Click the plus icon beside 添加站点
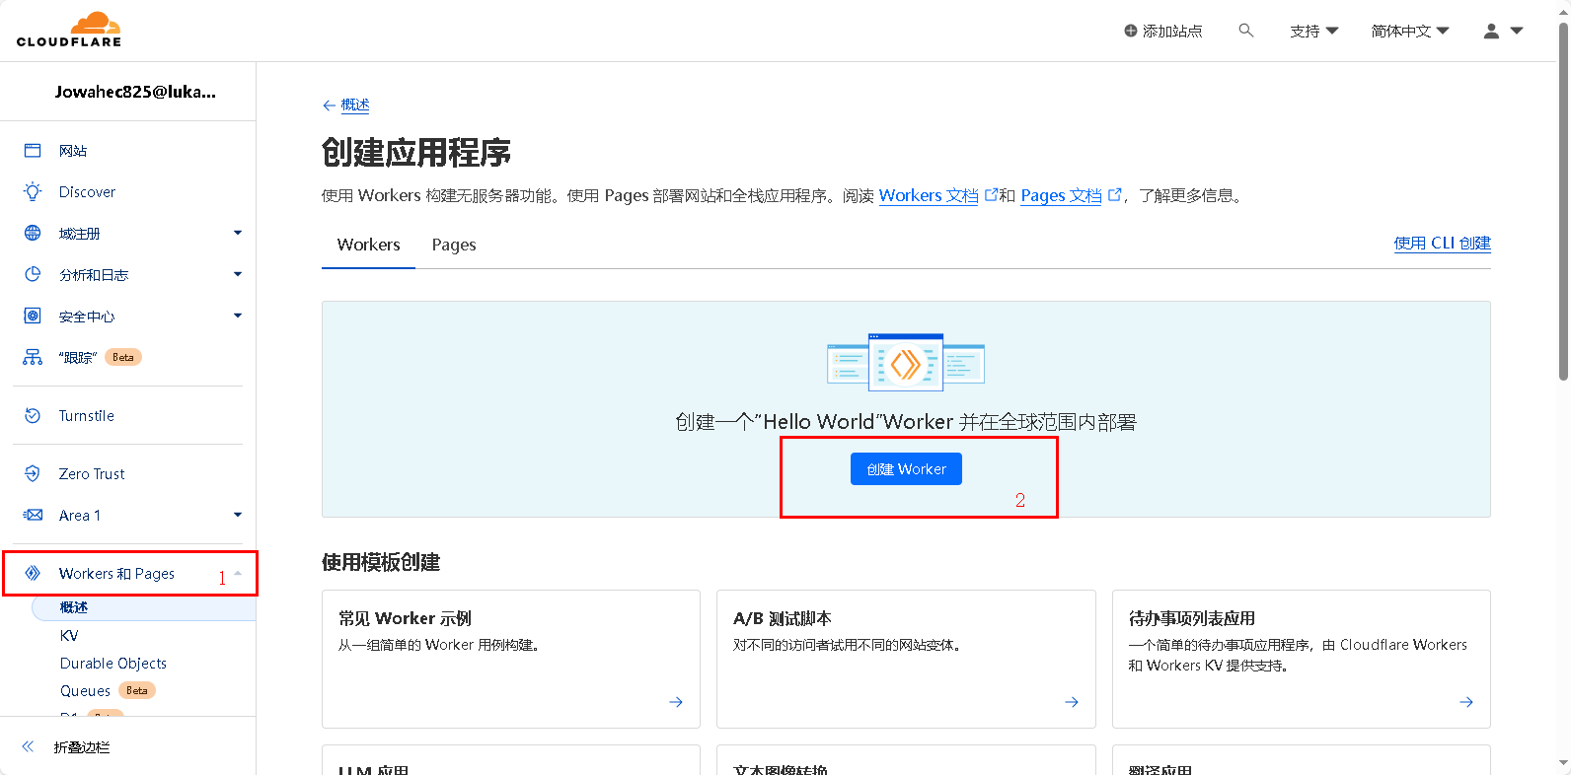1571x775 pixels. (1131, 31)
